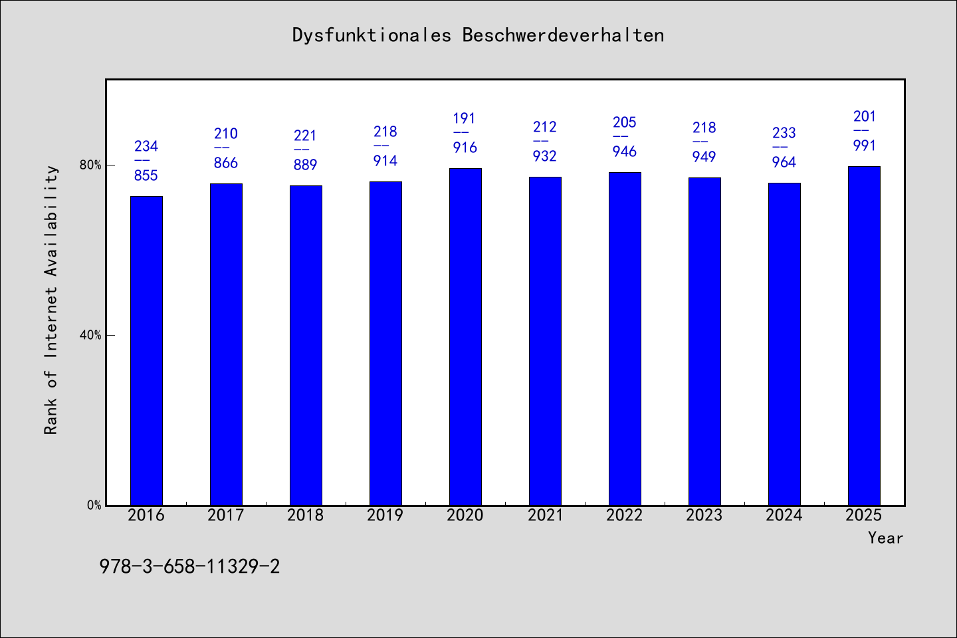
Task: Click the value 221 data label
Action: tap(306, 136)
